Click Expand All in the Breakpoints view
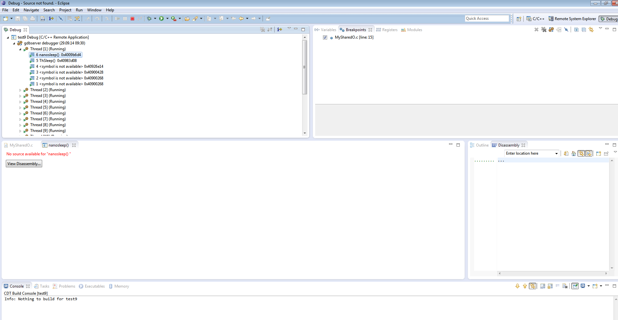Screen dimensions: 618x320 point(576,30)
